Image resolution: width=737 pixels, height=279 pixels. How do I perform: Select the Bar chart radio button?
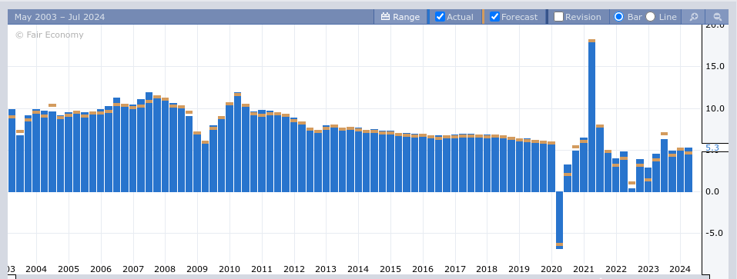618,17
